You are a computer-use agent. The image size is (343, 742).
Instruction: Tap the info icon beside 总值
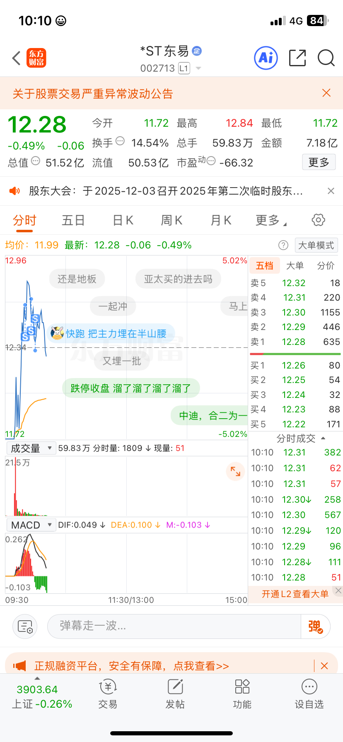pyautogui.click(x=36, y=161)
